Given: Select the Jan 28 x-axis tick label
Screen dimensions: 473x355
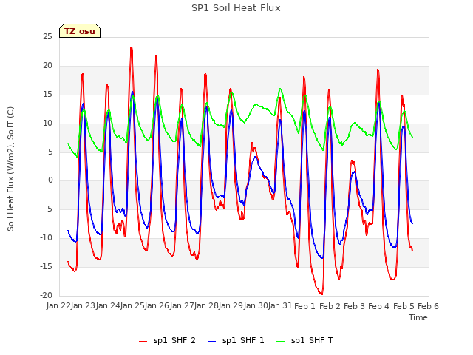Looking at the screenshot, I should point(206,306).
